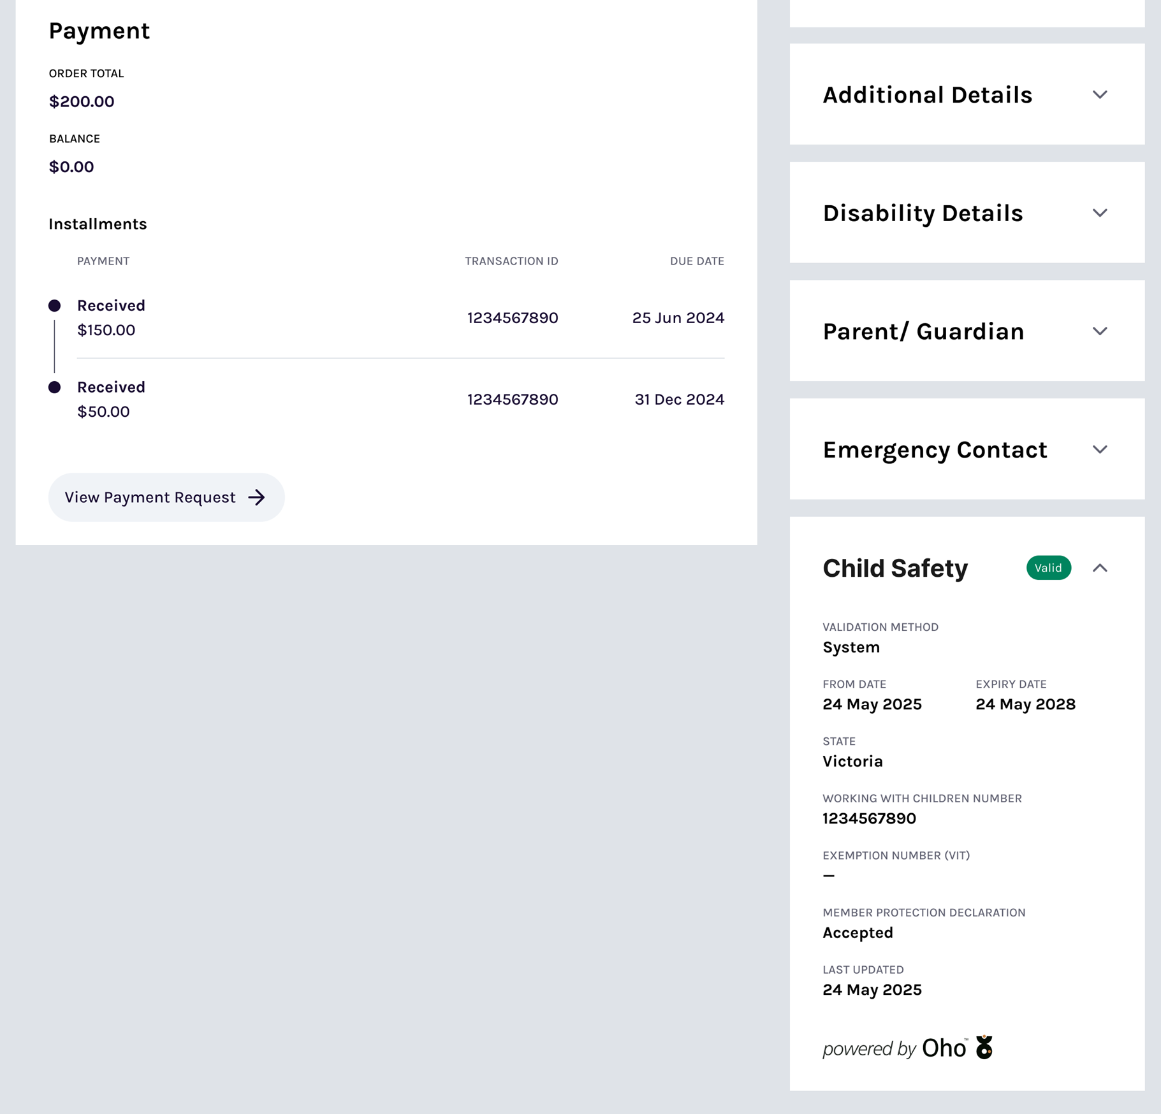Screen dimensions: 1161x1114
Task: Expand the Emergency Contact chevron
Action: point(1099,450)
